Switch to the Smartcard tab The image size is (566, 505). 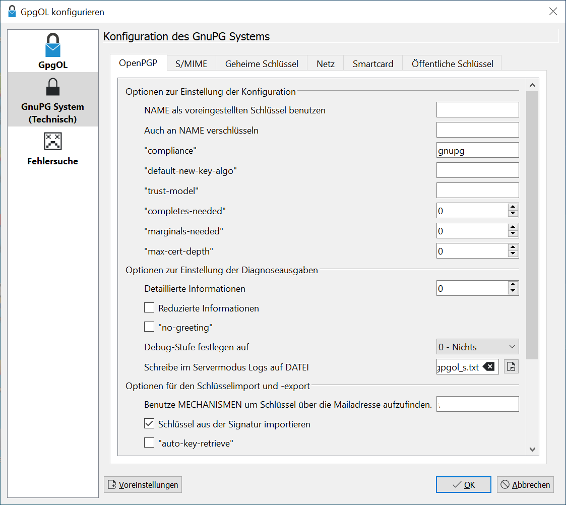point(373,64)
